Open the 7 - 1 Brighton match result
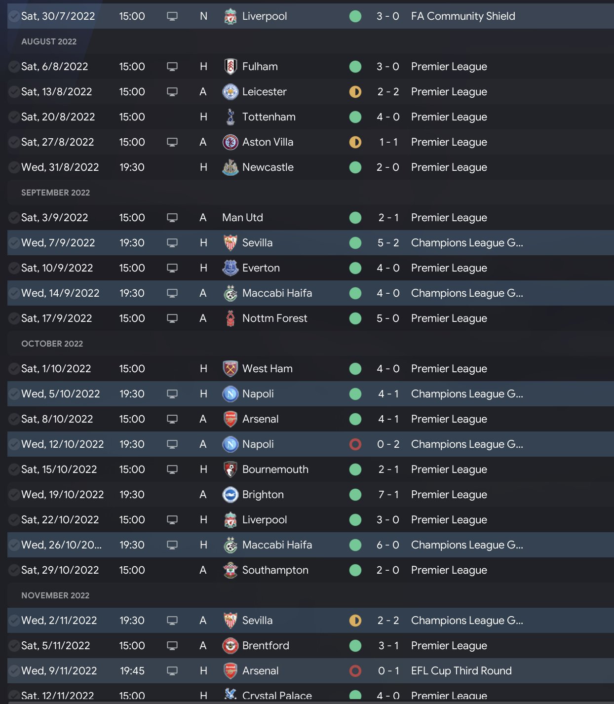This screenshot has height=704, width=614. tap(388, 495)
